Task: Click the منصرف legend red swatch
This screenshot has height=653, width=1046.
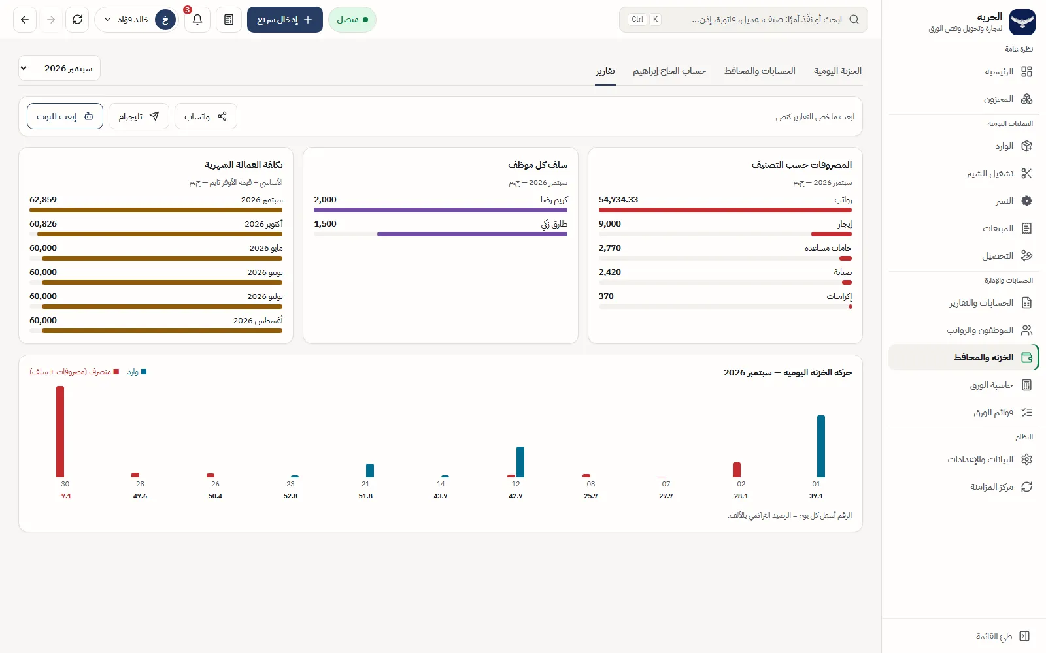Action: click(x=116, y=372)
